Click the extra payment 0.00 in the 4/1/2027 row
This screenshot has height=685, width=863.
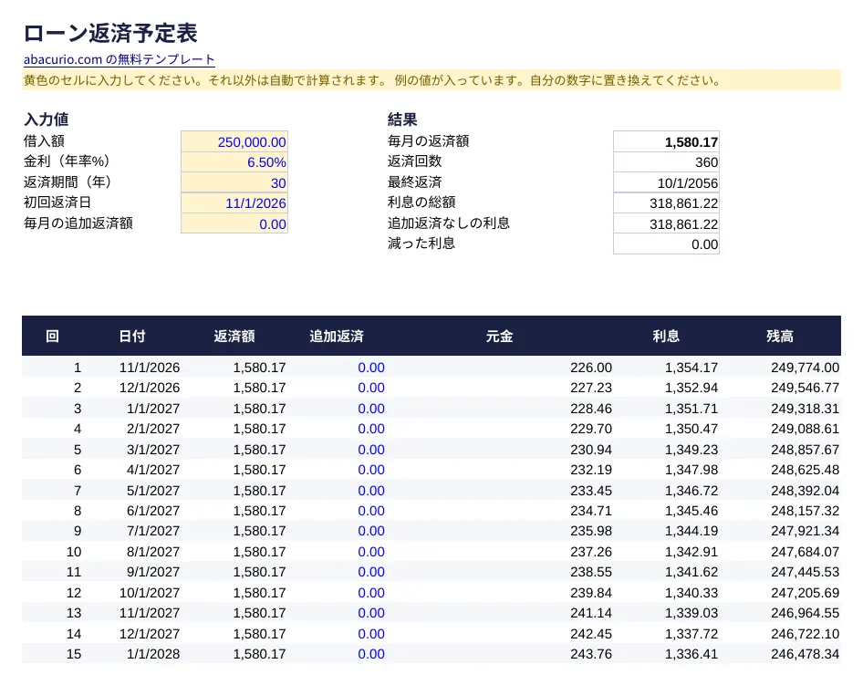pos(371,470)
